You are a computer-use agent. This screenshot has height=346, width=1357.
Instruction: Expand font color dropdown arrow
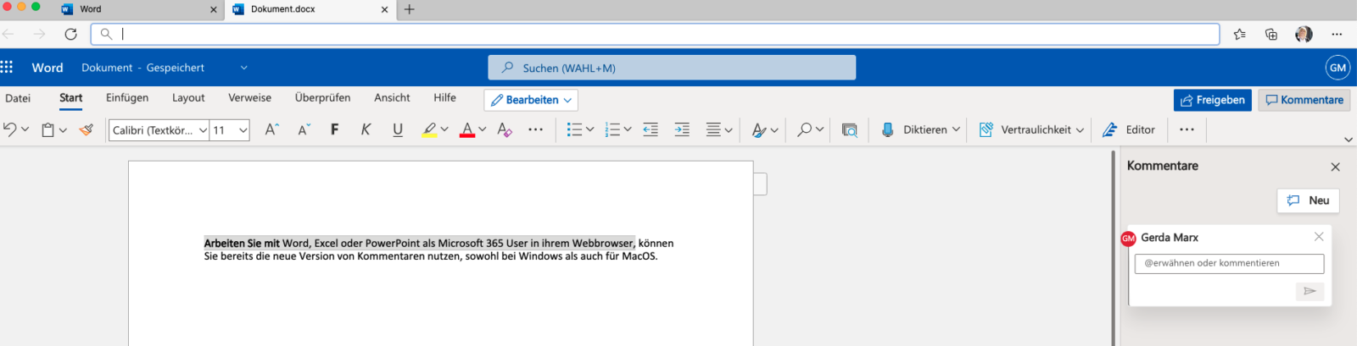tap(482, 129)
